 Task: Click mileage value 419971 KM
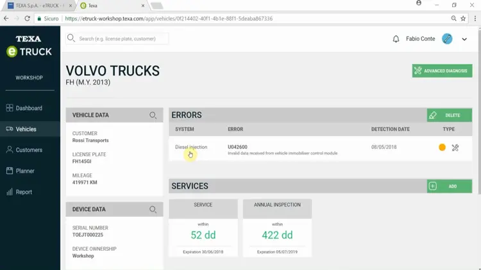pos(85,182)
